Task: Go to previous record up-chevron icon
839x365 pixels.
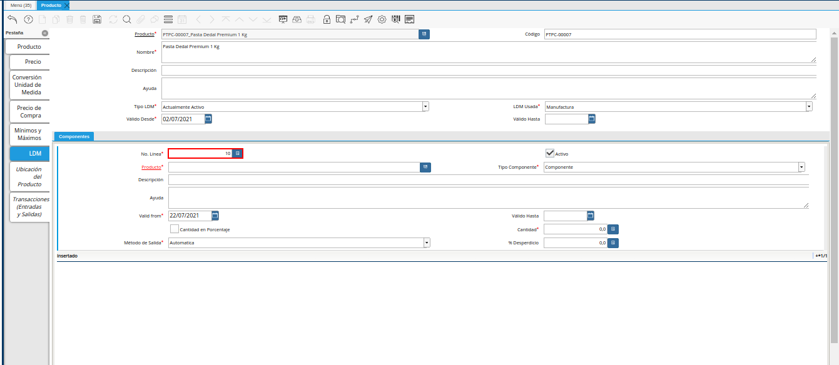Action: point(240,19)
